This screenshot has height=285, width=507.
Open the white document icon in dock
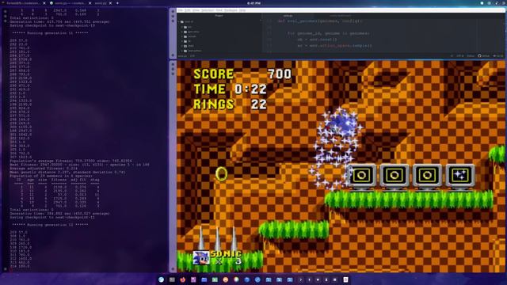point(345,279)
